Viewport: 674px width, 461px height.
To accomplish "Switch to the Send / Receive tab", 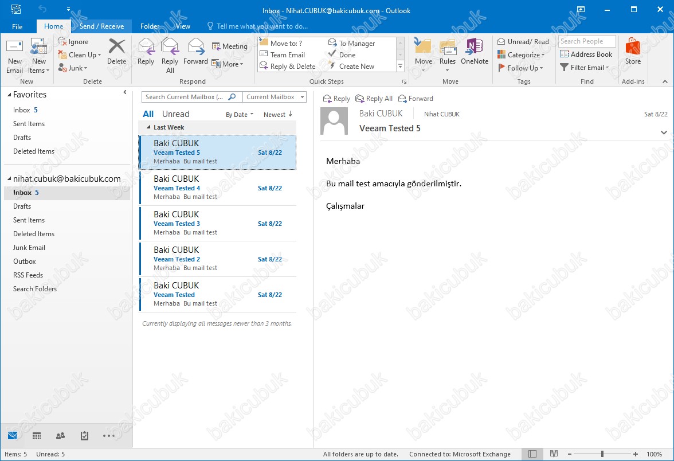I will coord(101,26).
